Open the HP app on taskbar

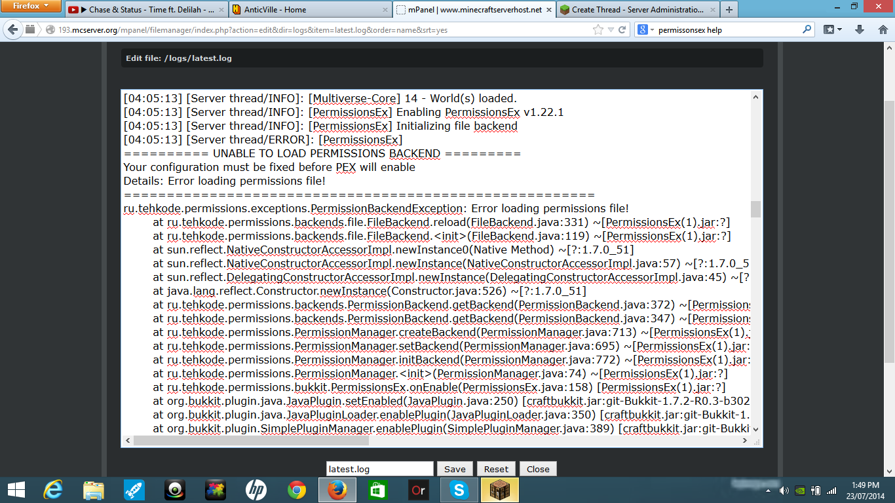pos(256,490)
